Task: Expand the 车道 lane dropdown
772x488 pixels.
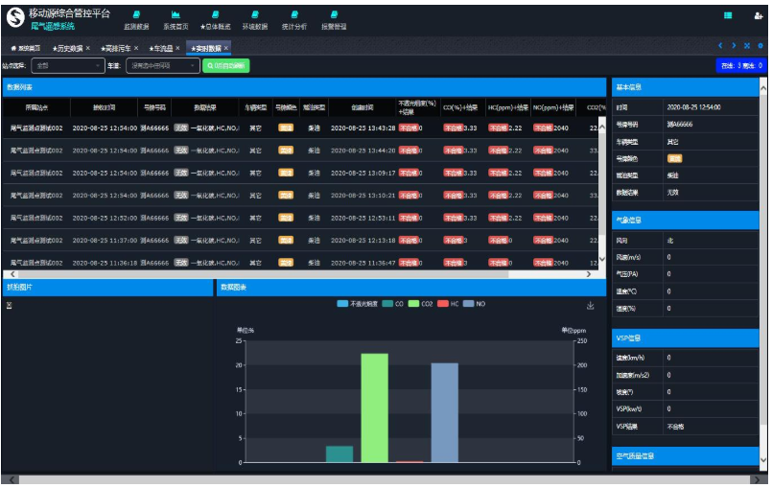Action: pos(163,65)
